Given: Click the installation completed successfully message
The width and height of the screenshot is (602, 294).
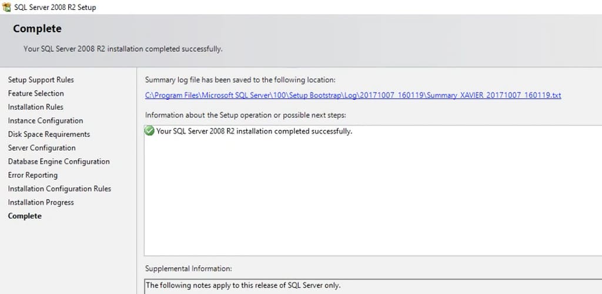Looking at the screenshot, I should coord(254,131).
